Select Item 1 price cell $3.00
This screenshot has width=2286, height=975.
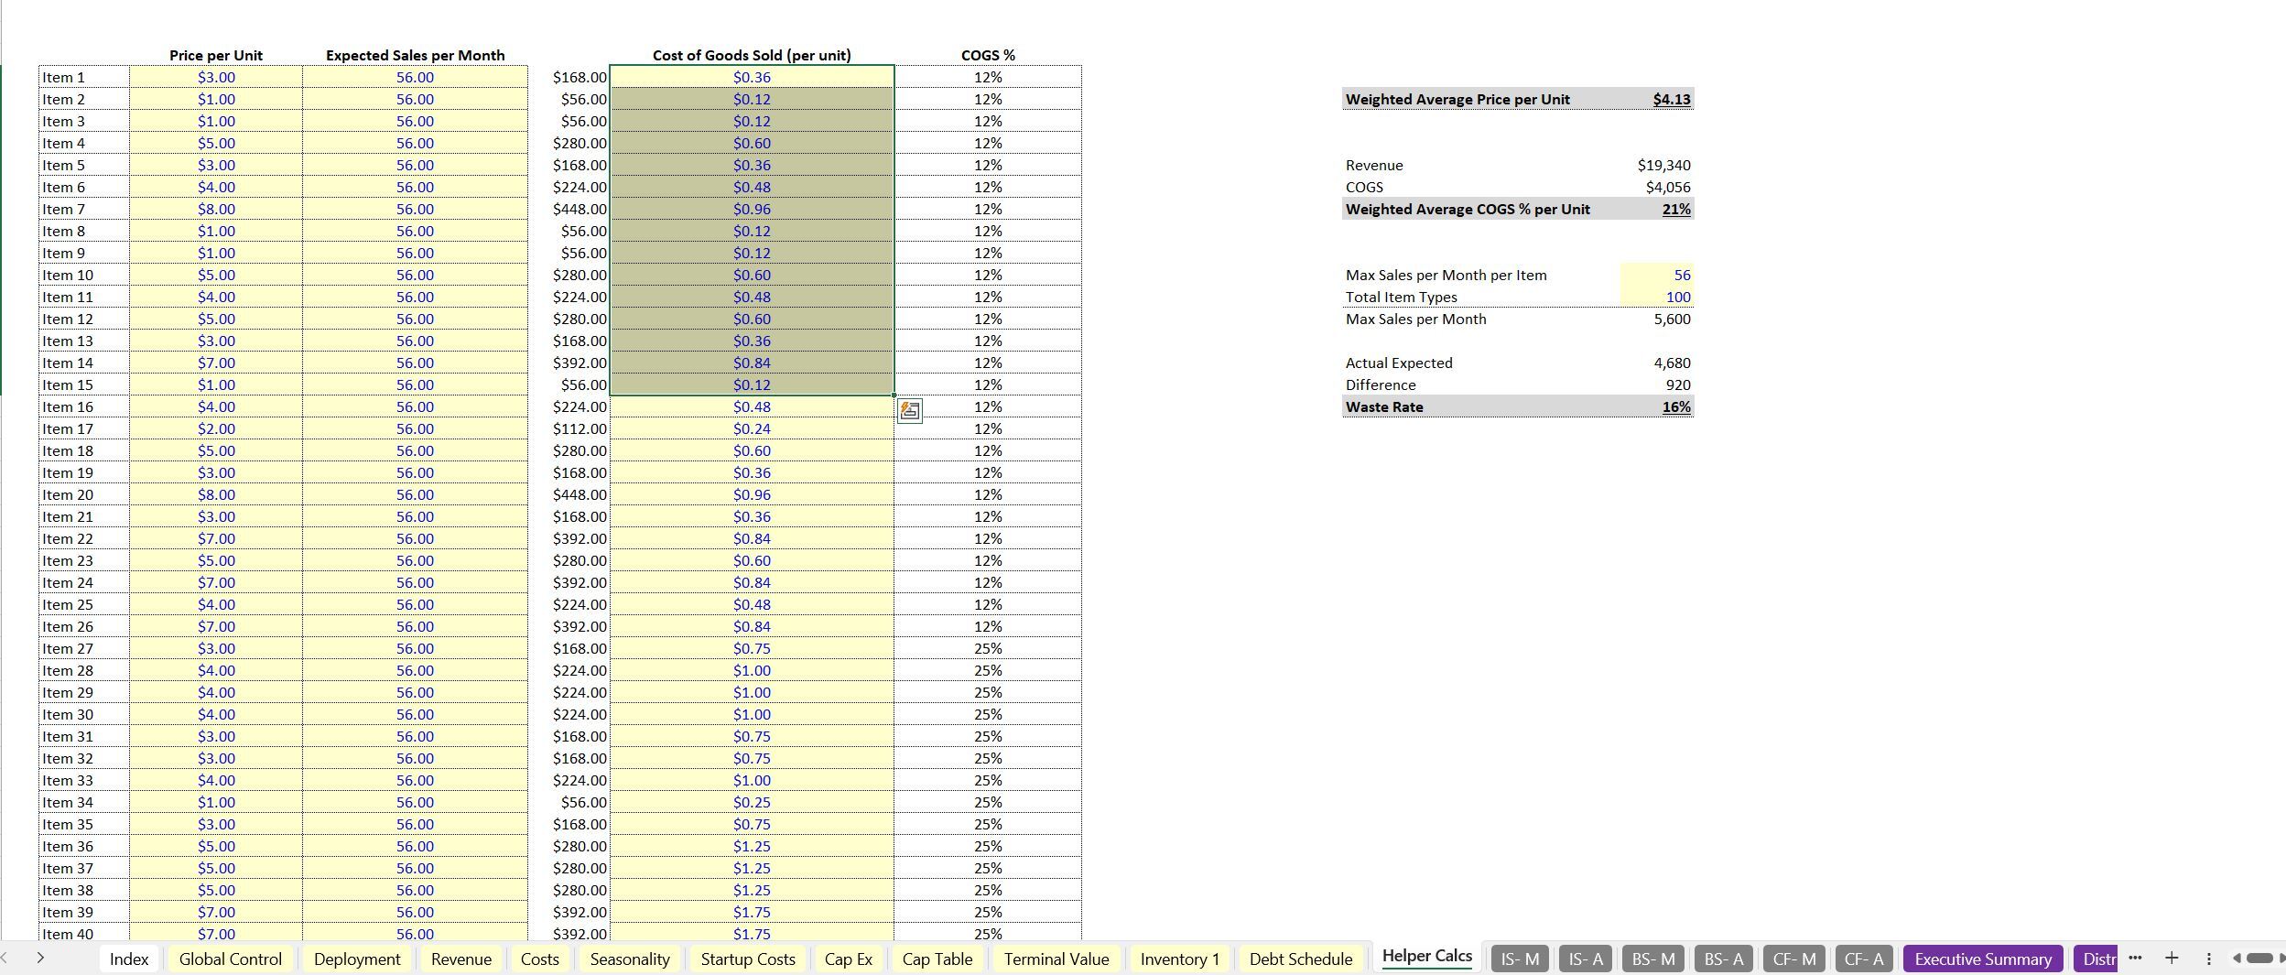coord(216,77)
